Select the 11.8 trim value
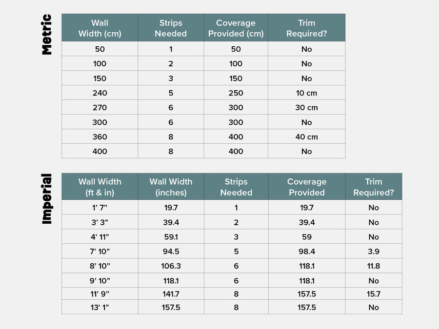439x329 pixels. (374, 266)
